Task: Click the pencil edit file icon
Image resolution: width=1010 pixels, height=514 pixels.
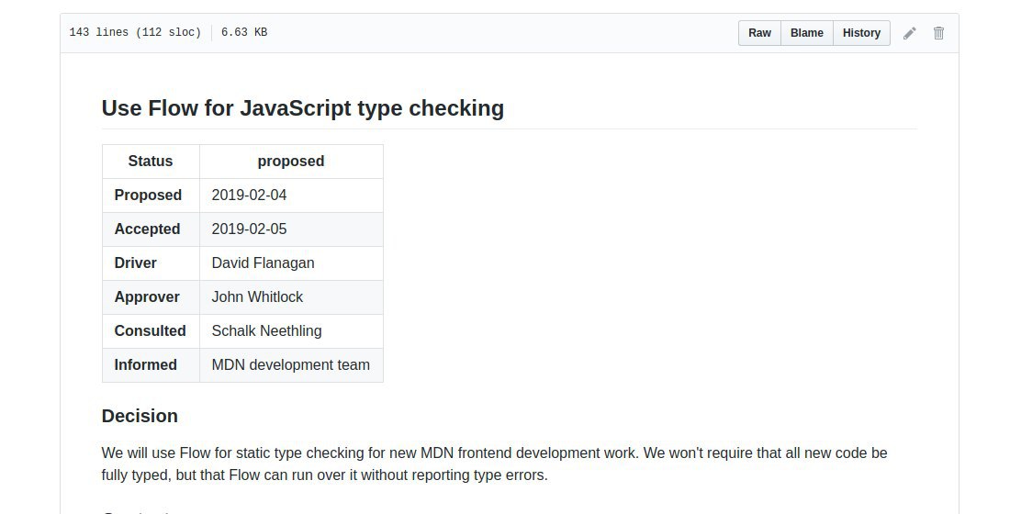Action: 909,33
